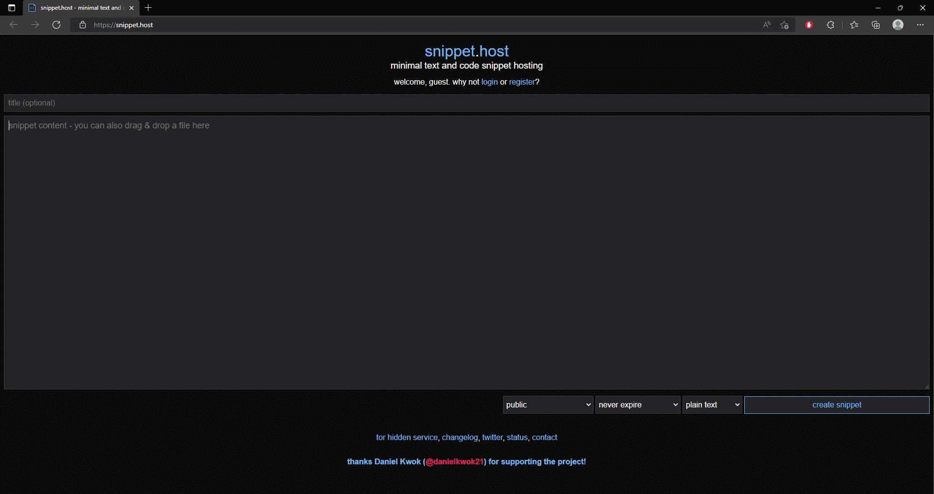Open the contact link

click(544, 437)
